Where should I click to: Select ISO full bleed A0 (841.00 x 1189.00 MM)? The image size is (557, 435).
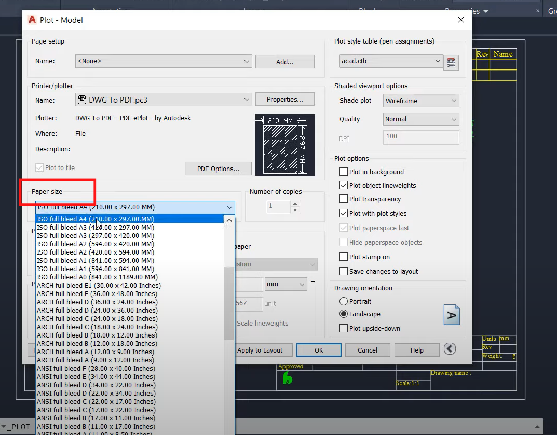click(130, 277)
